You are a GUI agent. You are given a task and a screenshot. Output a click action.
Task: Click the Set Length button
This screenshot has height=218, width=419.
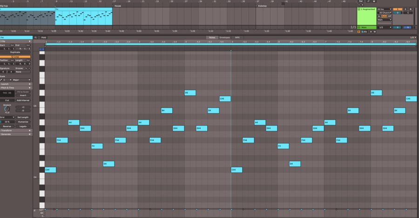point(23,117)
